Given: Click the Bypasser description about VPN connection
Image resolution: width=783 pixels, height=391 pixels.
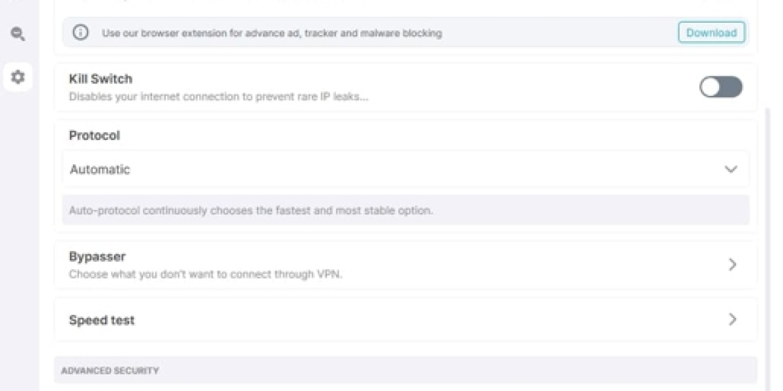Looking at the screenshot, I should [x=206, y=274].
